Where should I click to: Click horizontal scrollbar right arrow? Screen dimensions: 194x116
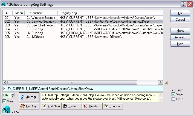(160, 83)
